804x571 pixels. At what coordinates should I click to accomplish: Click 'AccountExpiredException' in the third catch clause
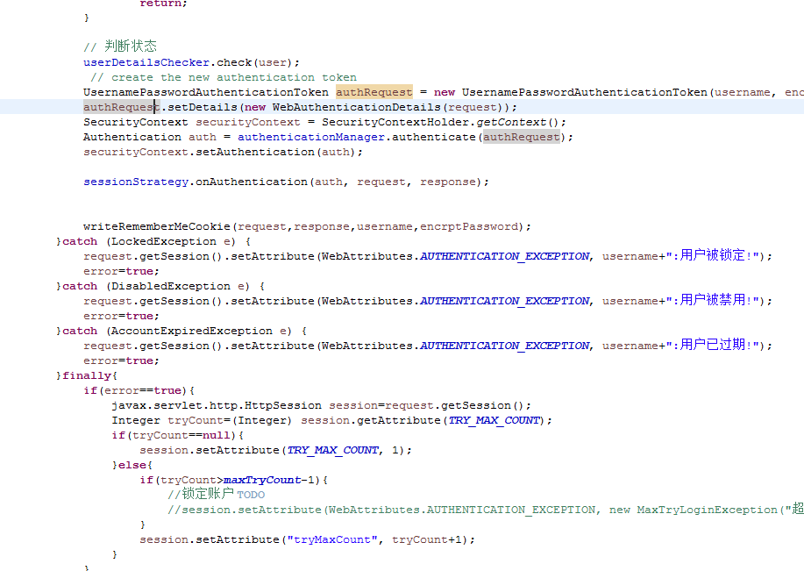(x=192, y=331)
